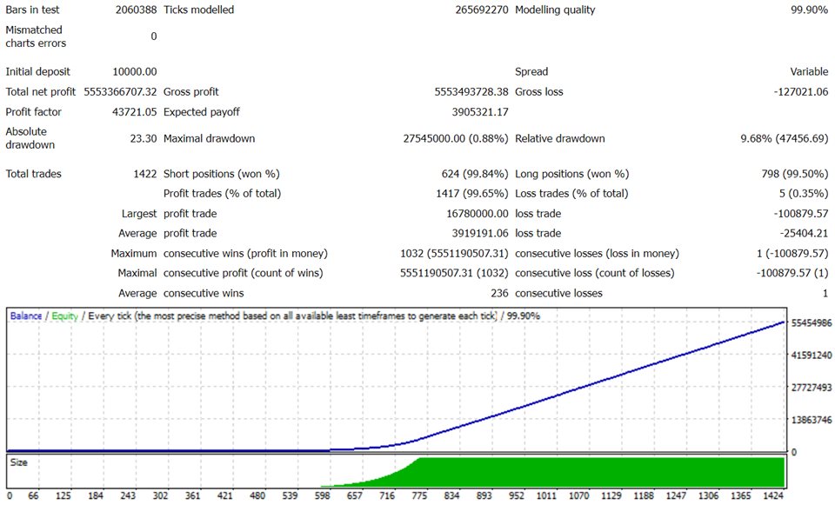The width and height of the screenshot is (835, 505).
Task: Click "Long positions (won %)" label
Action: coord(572,174)
